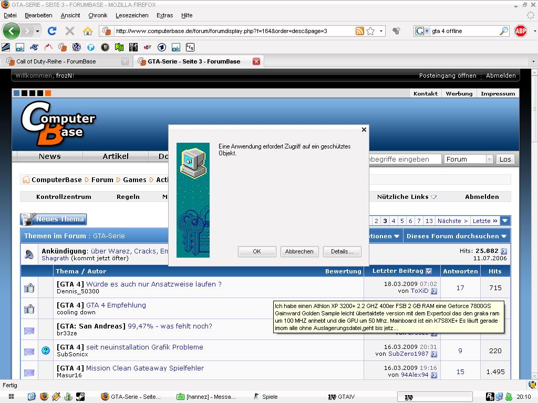Open the News site tab
The image size is (538, 403).
50,156
